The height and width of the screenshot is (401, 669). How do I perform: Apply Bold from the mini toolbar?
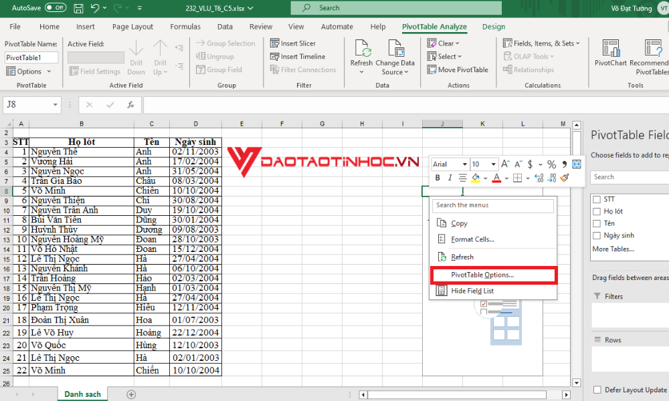tap(438, 178)
